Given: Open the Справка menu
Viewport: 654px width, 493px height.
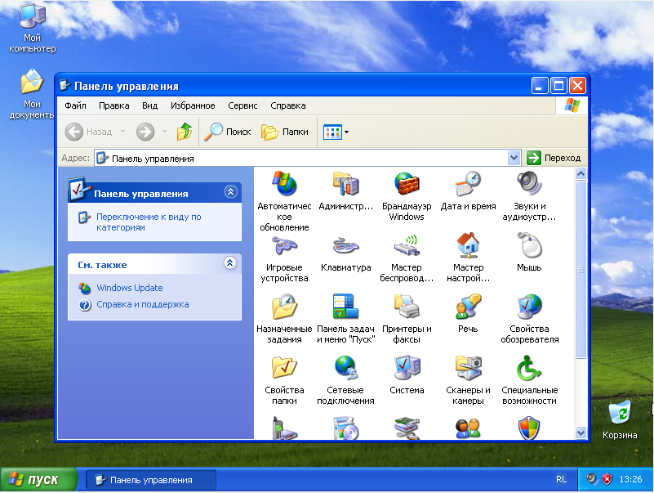Looking at the screenshot, I should 287,105.
